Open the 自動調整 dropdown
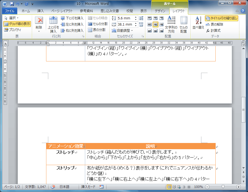 click(122, 30)
